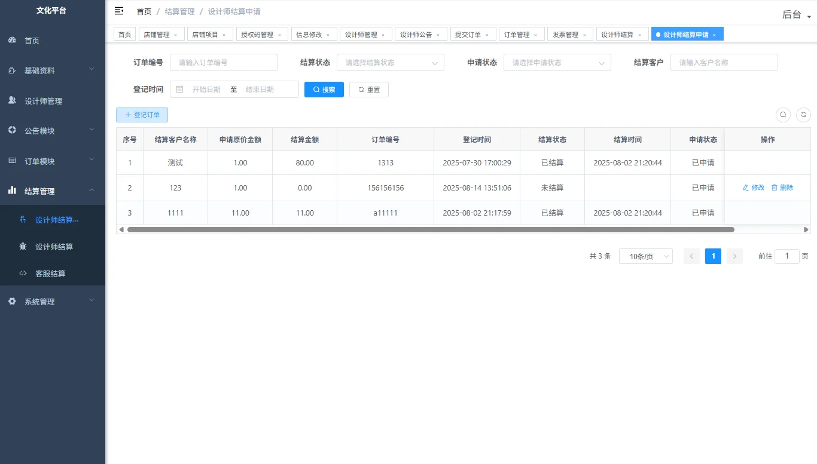
Task: Click the 修改 link in row two
Action: pyautogui.click(x=752, y=188)
